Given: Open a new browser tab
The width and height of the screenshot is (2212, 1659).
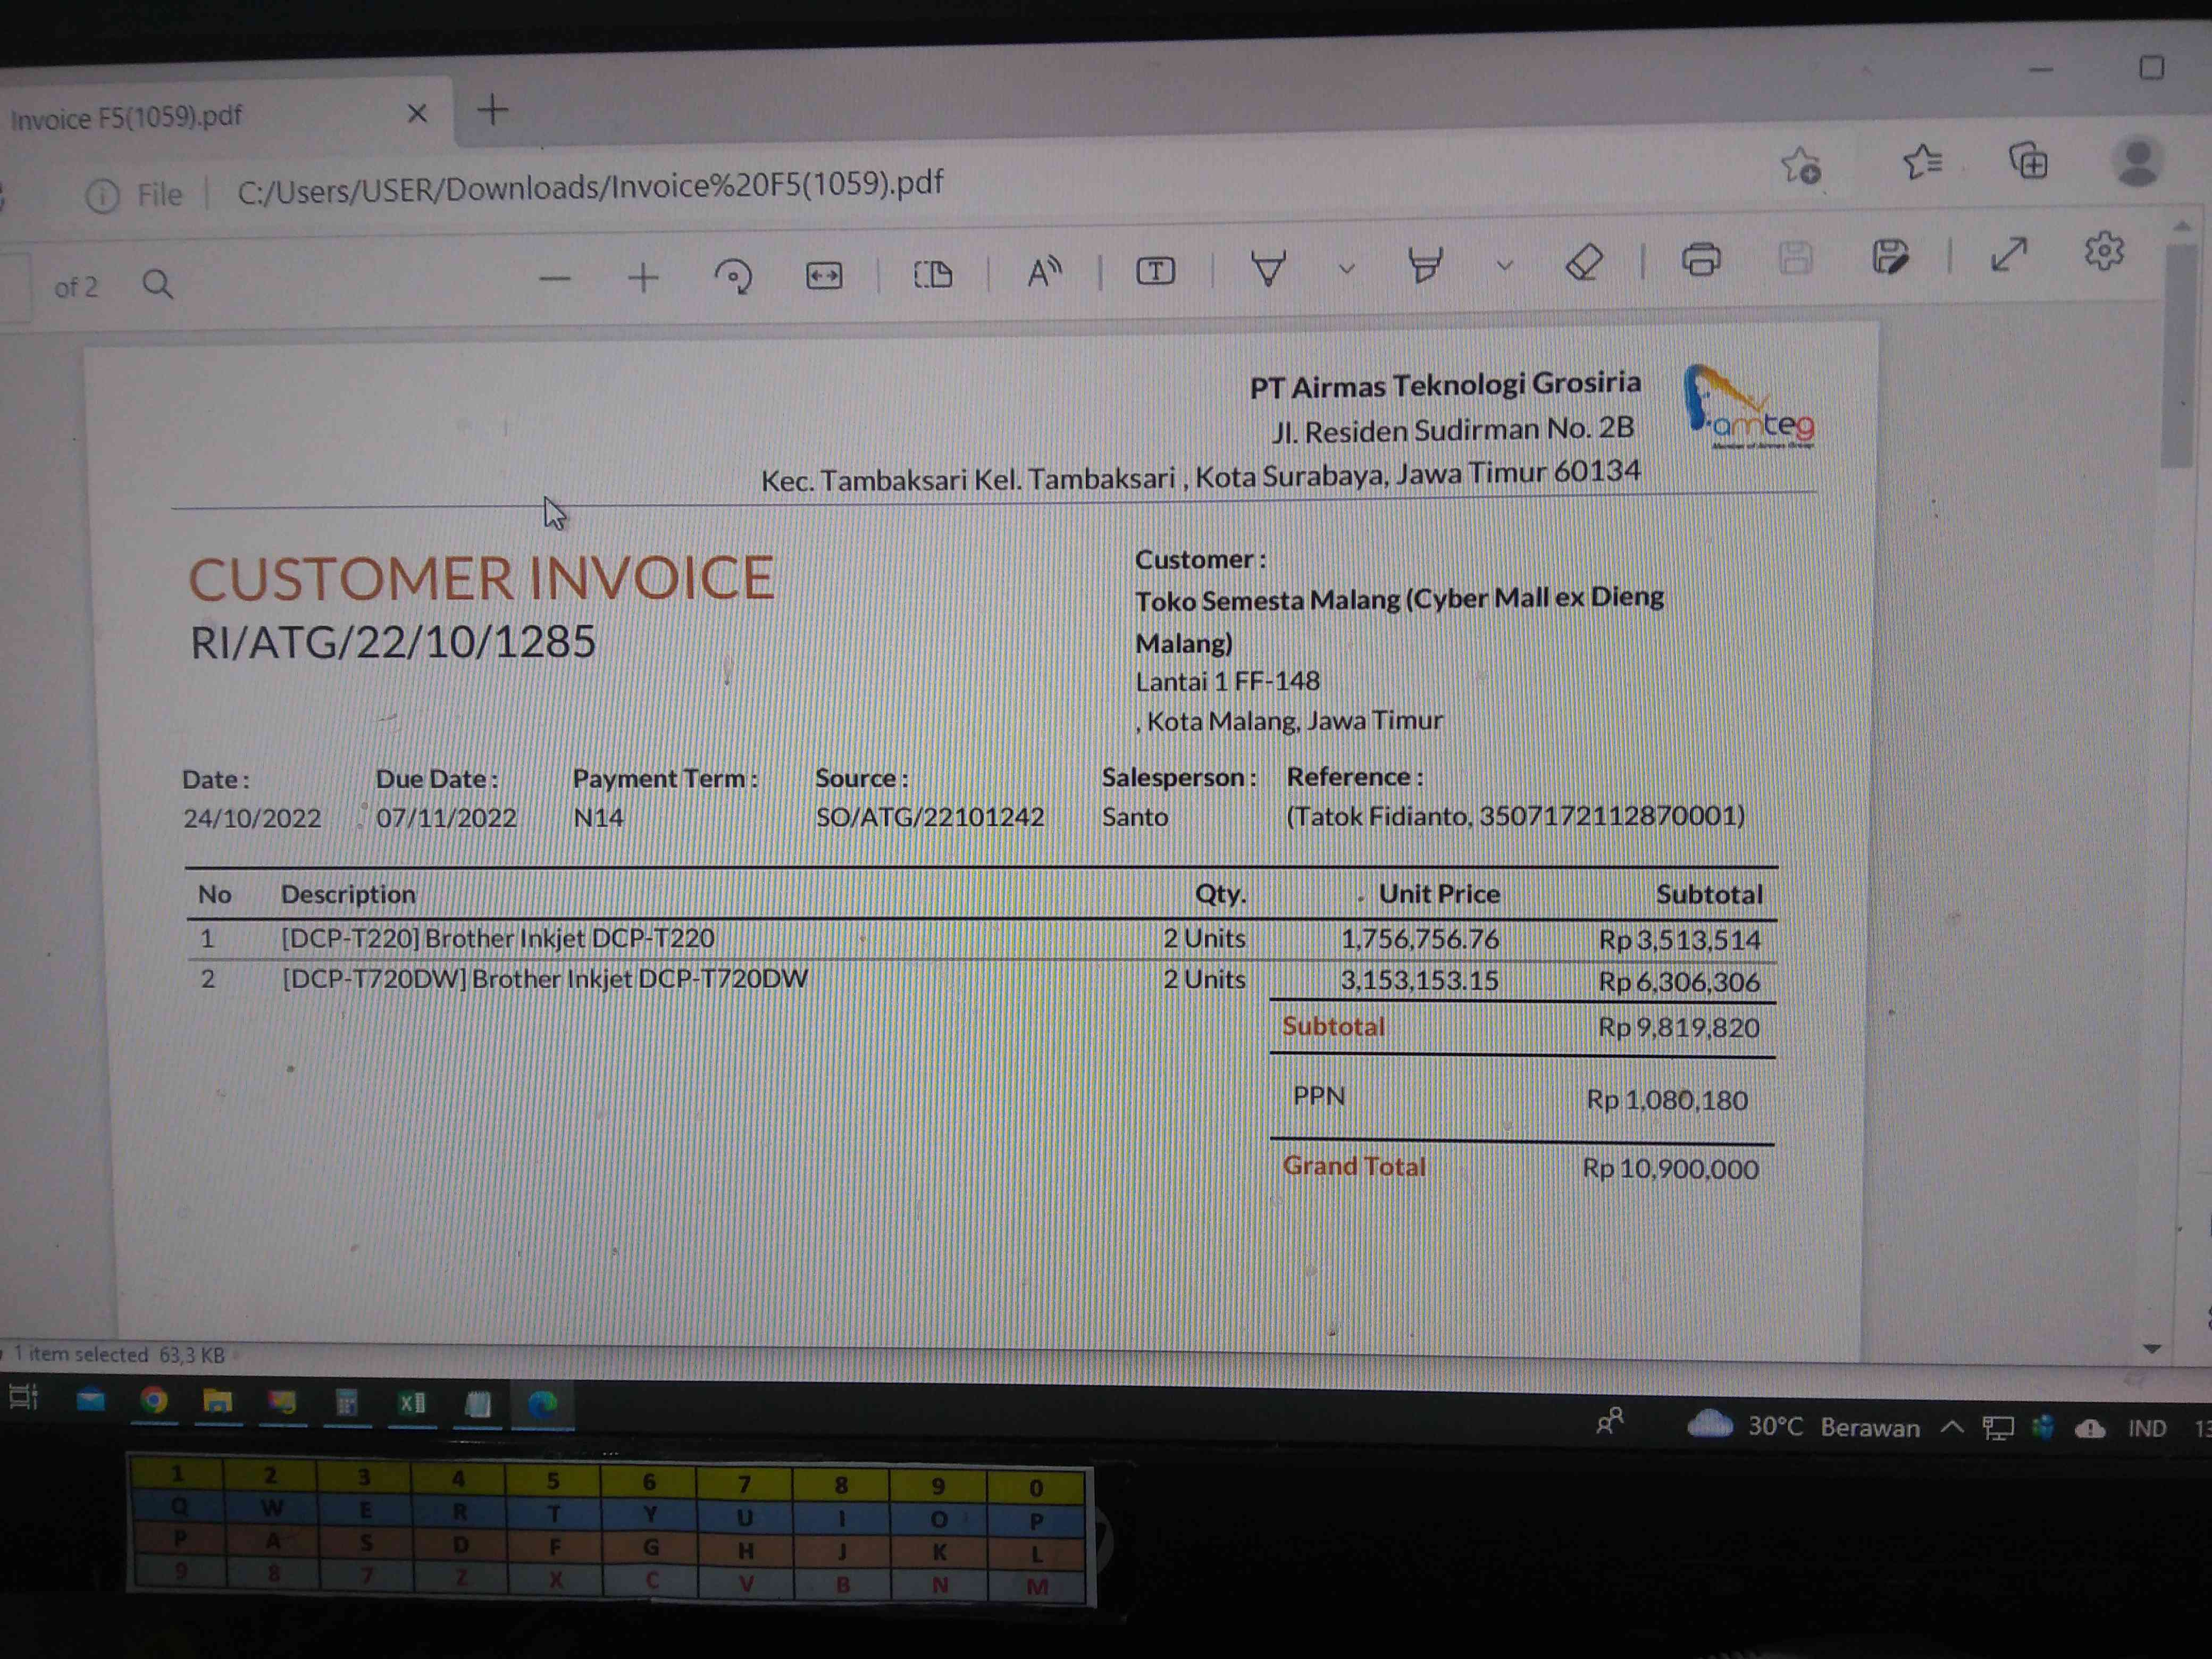Looking at the screenshot, I should coord(492,109).
